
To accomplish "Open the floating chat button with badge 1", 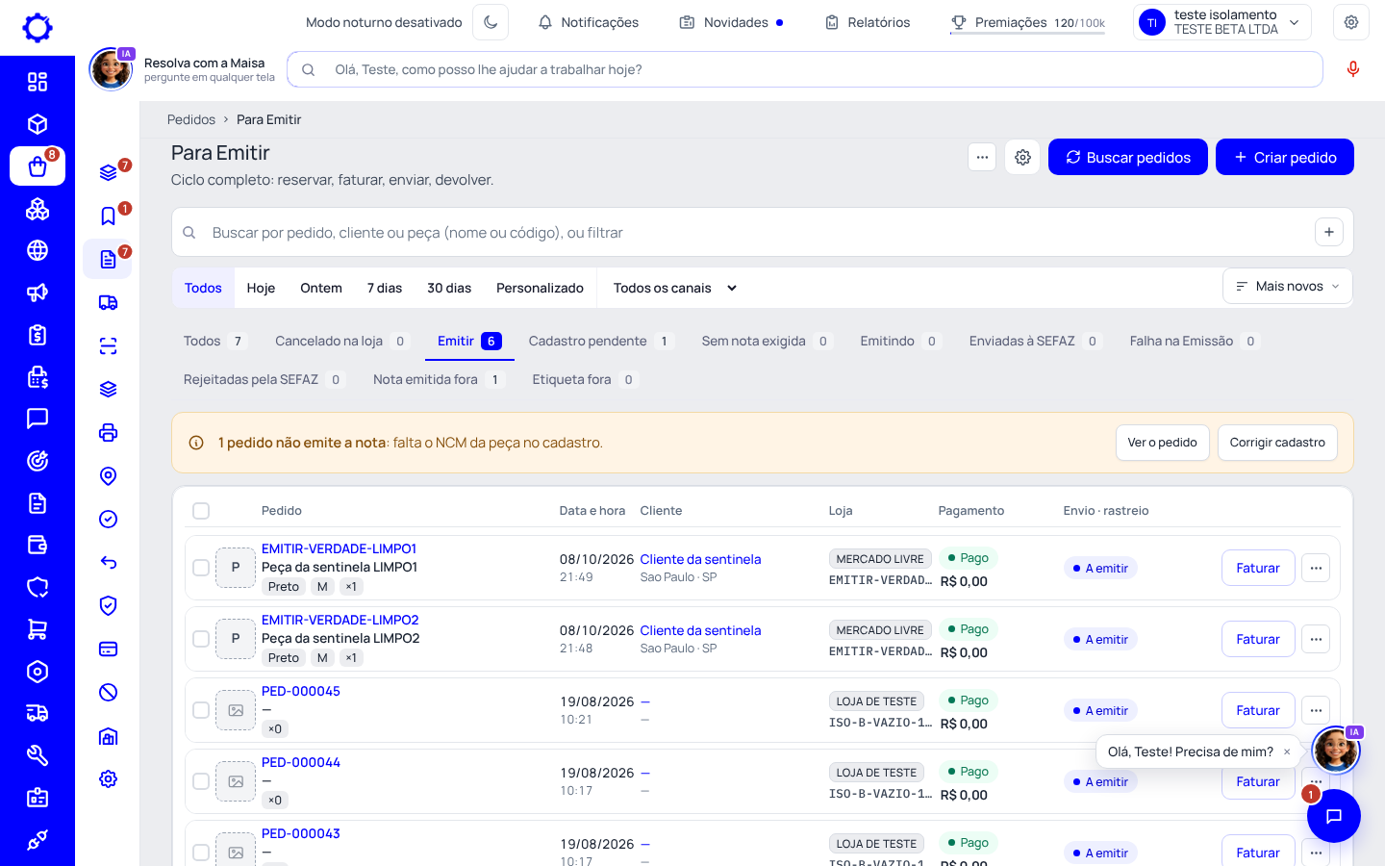I will click(1334, 816).
